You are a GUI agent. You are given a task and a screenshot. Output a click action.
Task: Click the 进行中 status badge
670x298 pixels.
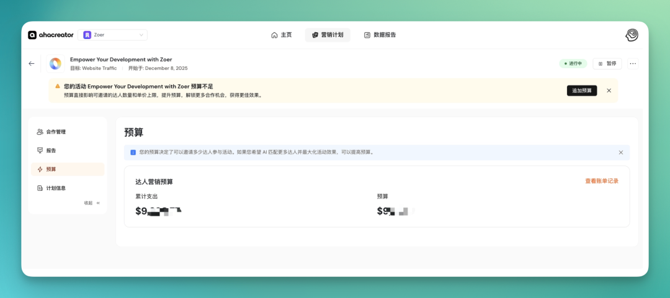[573, 64]
